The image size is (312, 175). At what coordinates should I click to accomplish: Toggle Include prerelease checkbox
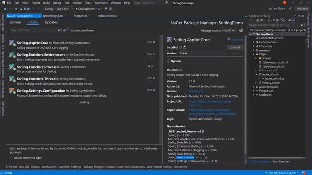(68, 30)
